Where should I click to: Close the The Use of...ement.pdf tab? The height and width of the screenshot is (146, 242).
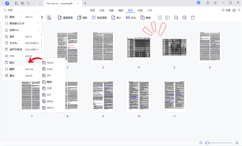(78, 3)
